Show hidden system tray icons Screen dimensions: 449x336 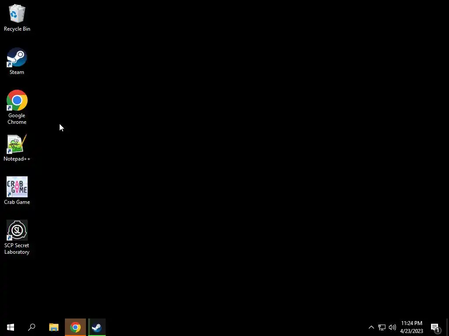371,327
